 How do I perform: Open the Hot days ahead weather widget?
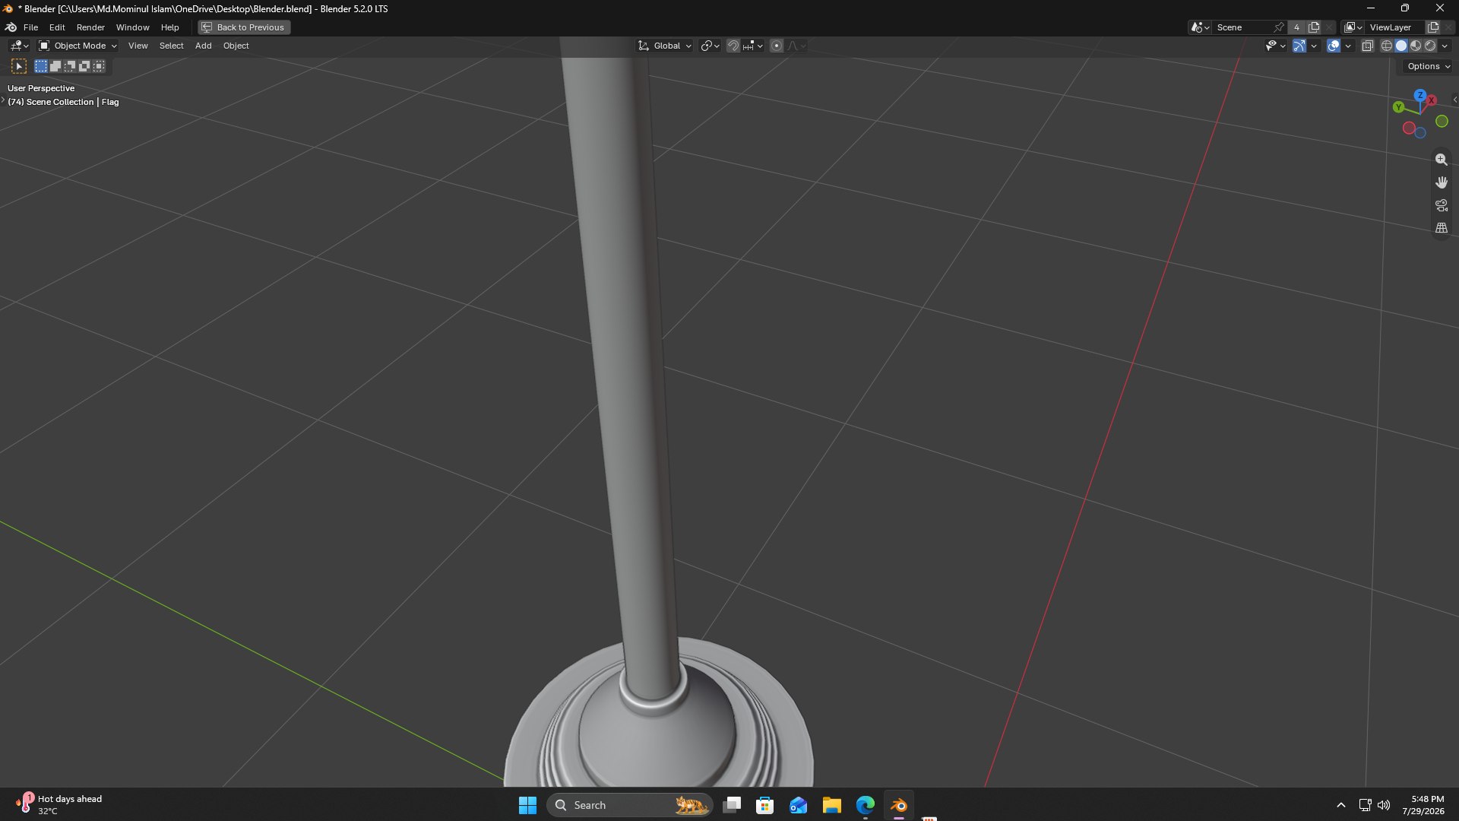point(59,804)
